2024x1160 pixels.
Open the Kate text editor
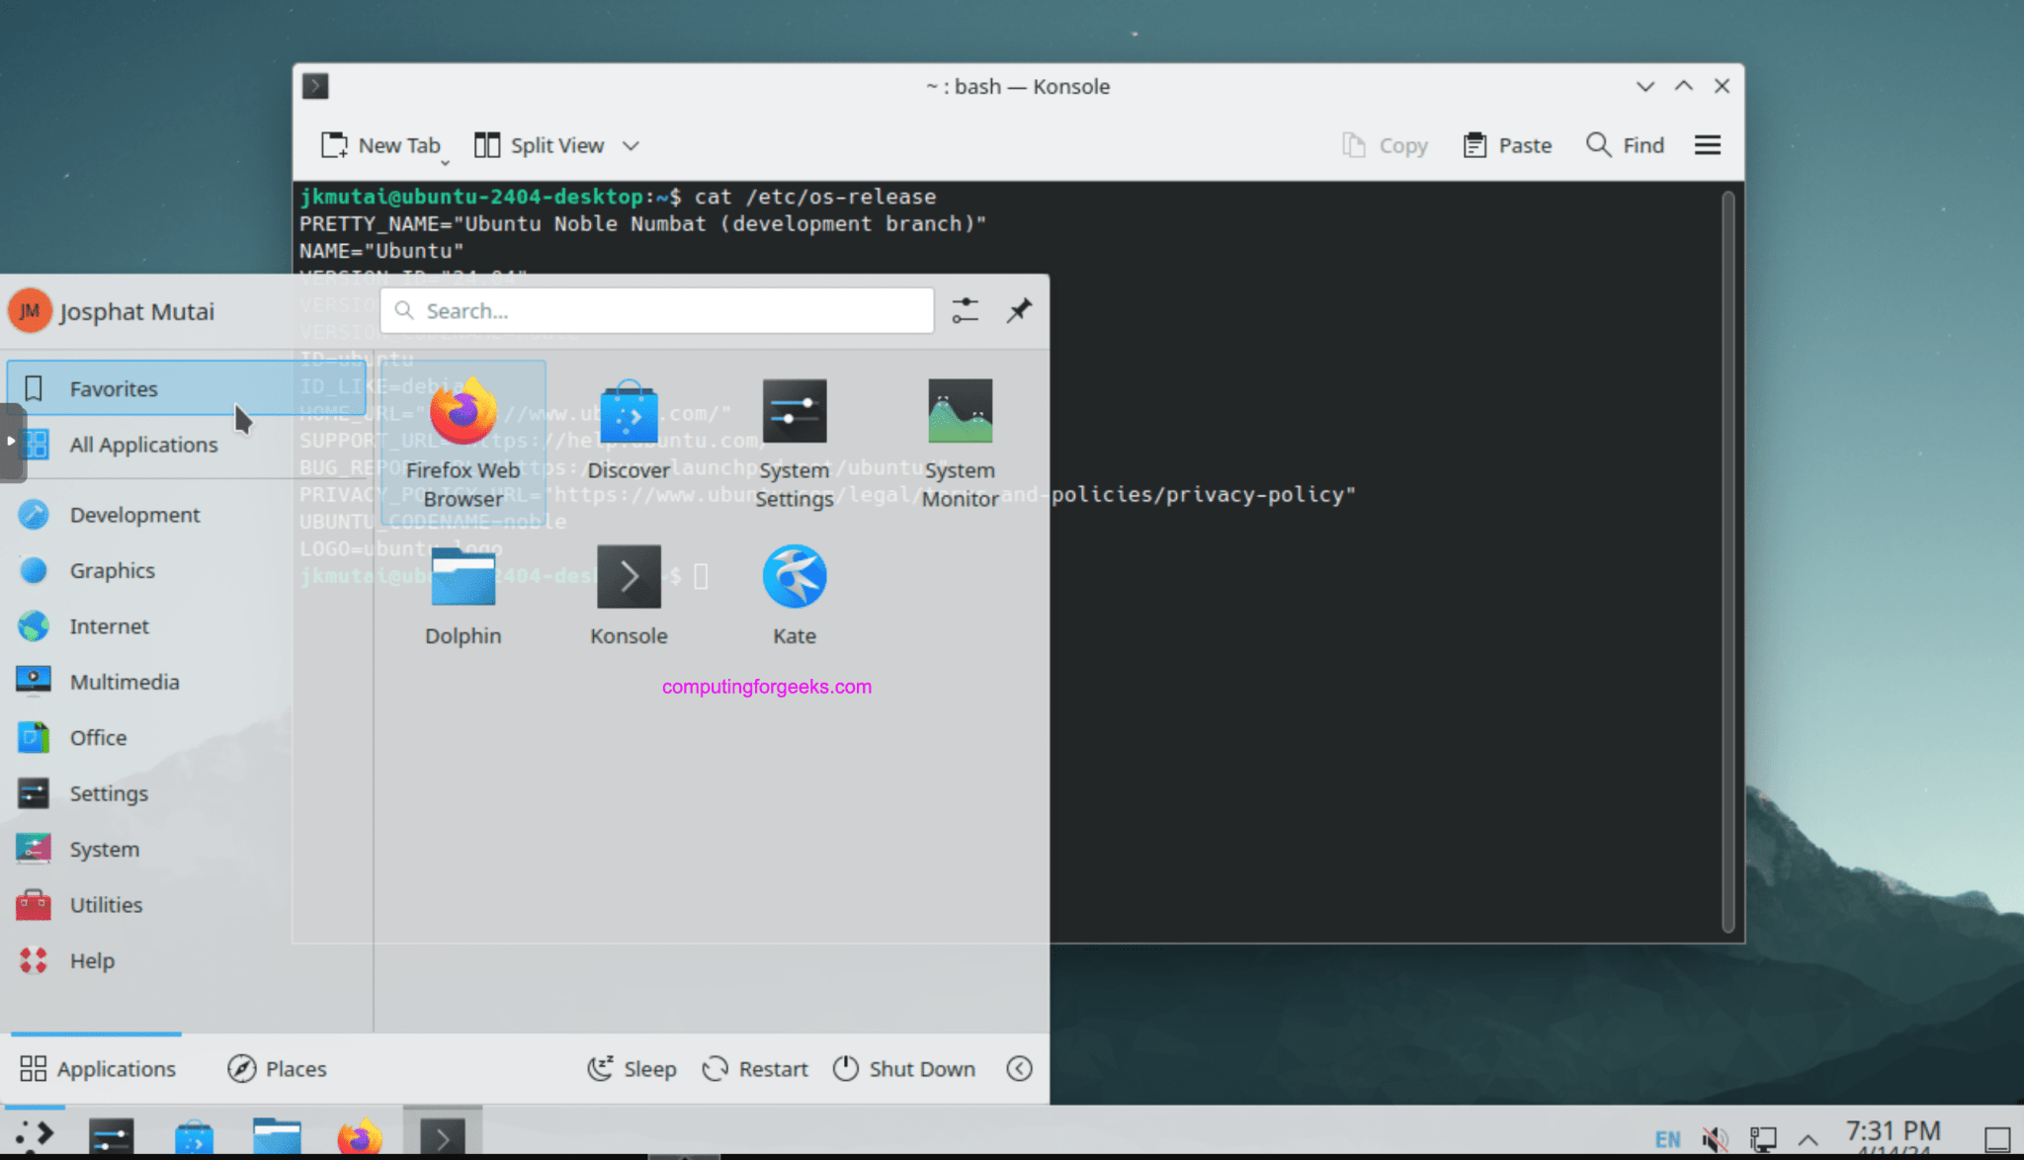(794, 576)
